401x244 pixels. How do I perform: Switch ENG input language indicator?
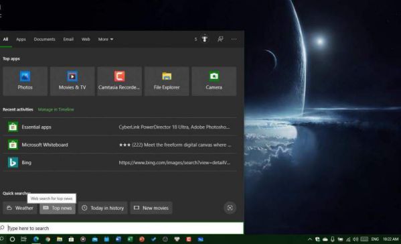375,239
